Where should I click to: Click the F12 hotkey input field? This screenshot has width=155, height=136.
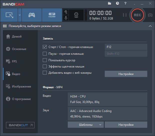point(126,47)
